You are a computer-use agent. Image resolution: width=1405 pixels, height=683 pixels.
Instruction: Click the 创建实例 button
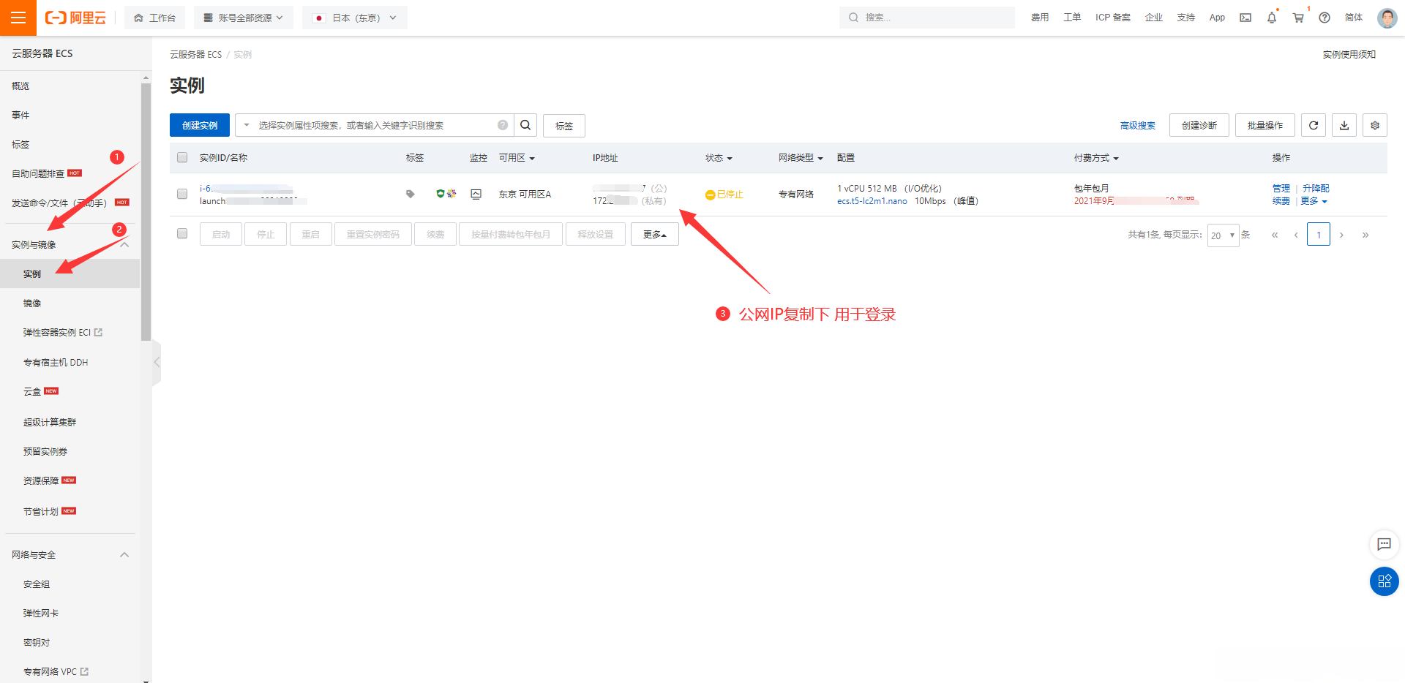pyautogui.click(x=200, y=125)
